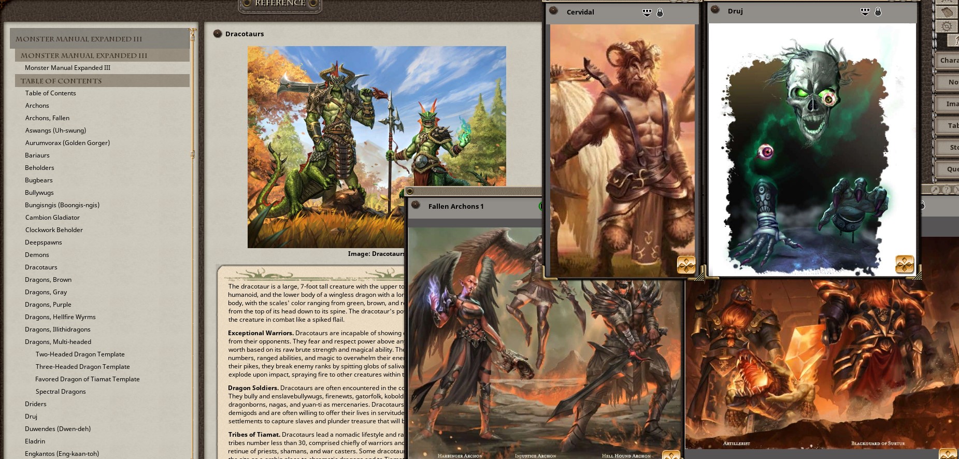Image resolution: width=959 pixels, height=459 pixels.
Task: Open the Bugbears entry
Action: point(39,180)
